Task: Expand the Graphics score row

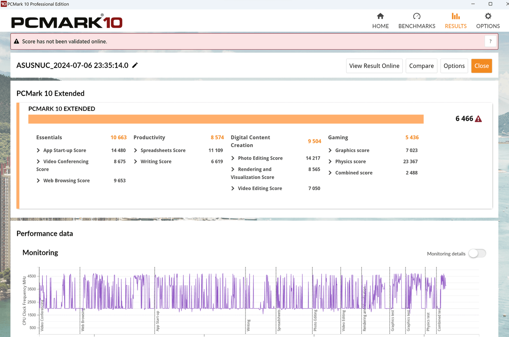Action: [330, 151]
